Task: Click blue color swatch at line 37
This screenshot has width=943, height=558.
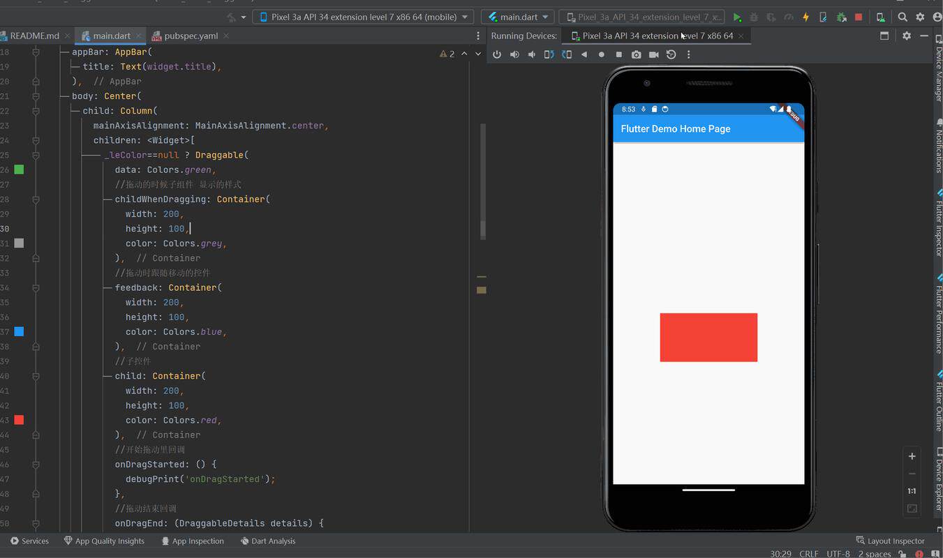Action: point(19,331)
